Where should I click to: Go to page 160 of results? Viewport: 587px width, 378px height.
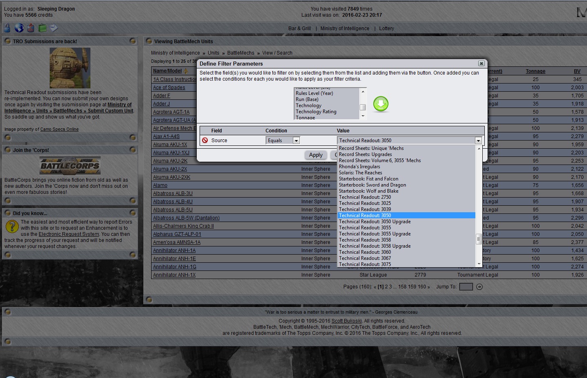422,287
